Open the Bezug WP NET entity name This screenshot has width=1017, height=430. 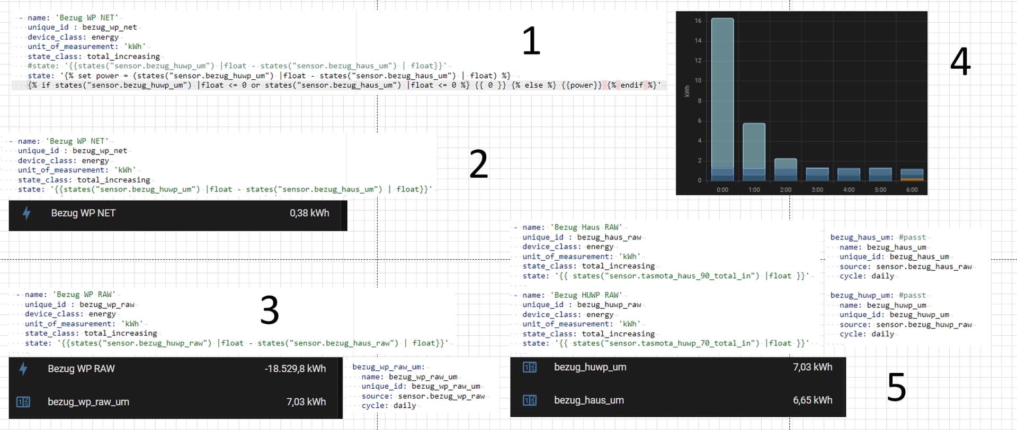tap(83, 213)
